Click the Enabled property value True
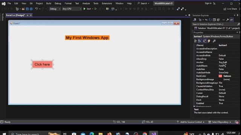The width and height of the screenshot is (241, 135). pyautogui.click(x=221, y=103)
